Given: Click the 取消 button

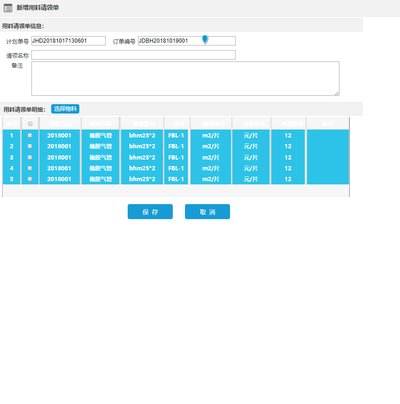Looking at the screenshot, I should 208,212.
